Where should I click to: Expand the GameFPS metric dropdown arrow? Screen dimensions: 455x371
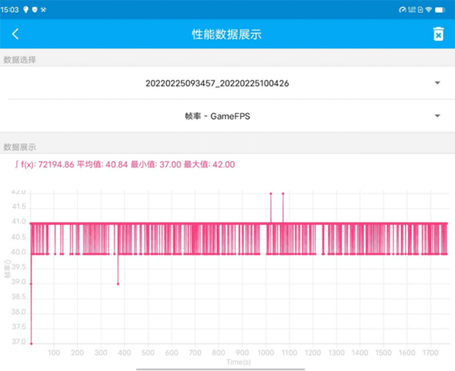pyautogui.click(x=438, y=116)
